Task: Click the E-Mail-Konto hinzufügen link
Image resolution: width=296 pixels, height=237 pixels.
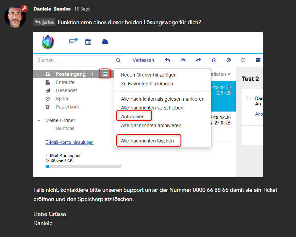Action: click(69, 142)
